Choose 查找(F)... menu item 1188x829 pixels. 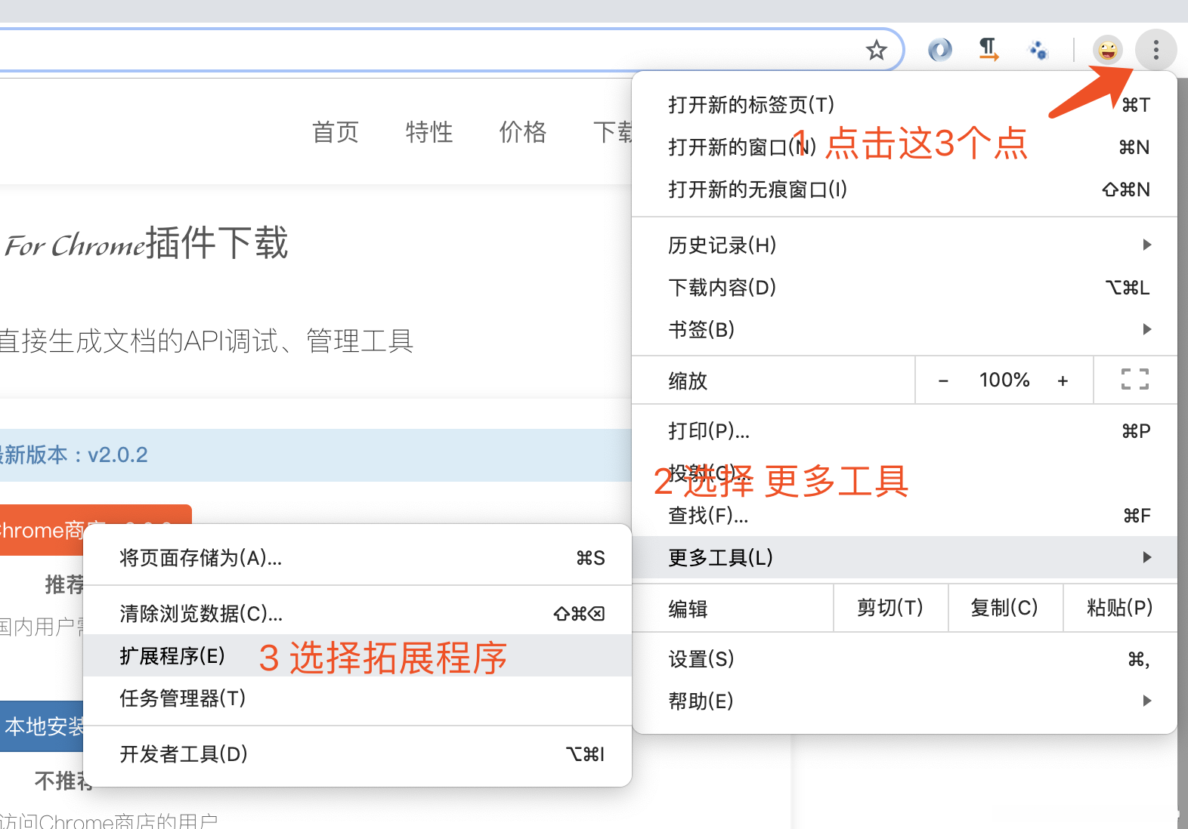[905, 515]
